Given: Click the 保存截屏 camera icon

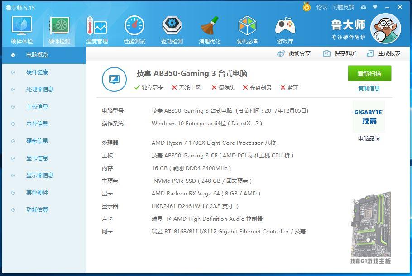Looking at the screenshot, I should (x=326, y=53).
